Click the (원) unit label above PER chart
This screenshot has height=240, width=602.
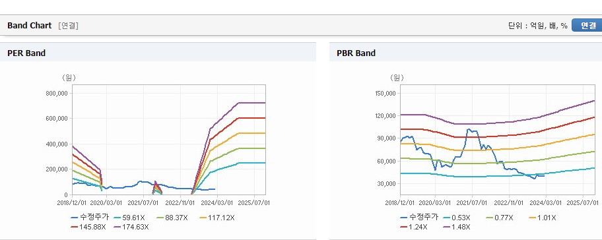(x=69, y=78)
